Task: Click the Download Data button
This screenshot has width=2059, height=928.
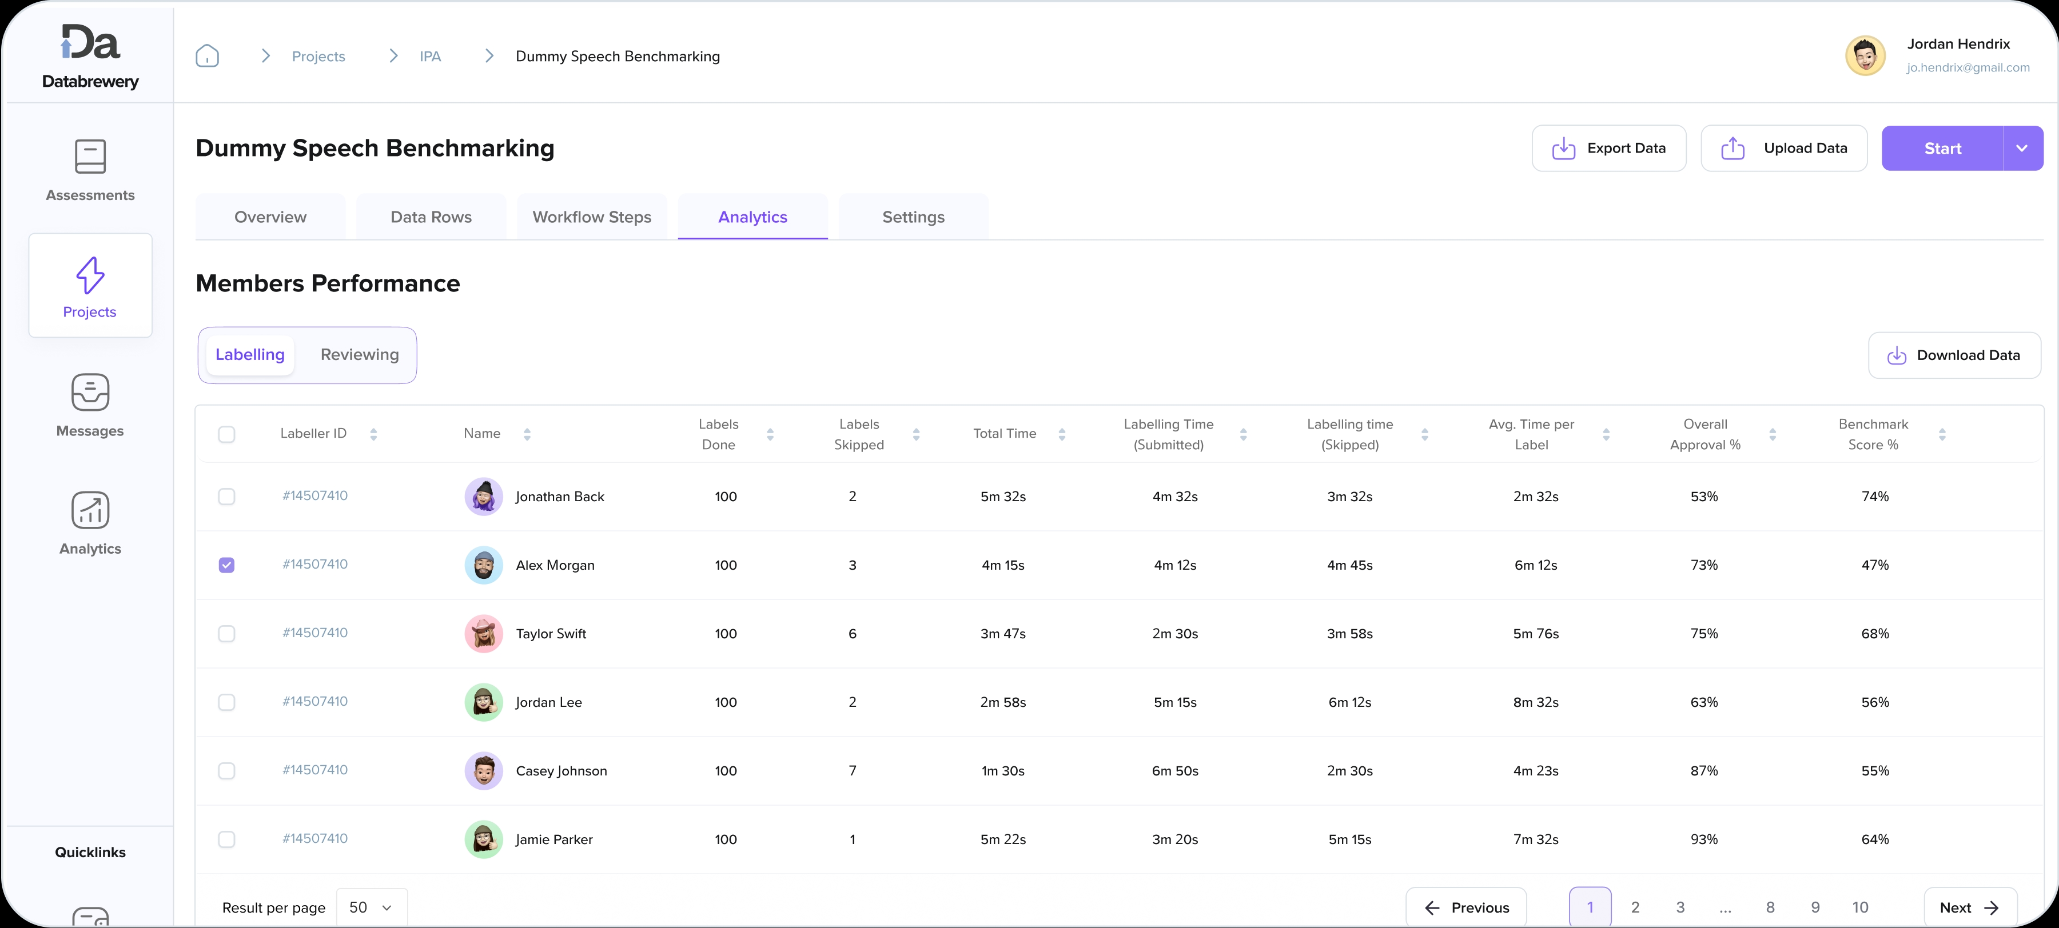Action: [1953, 355]
